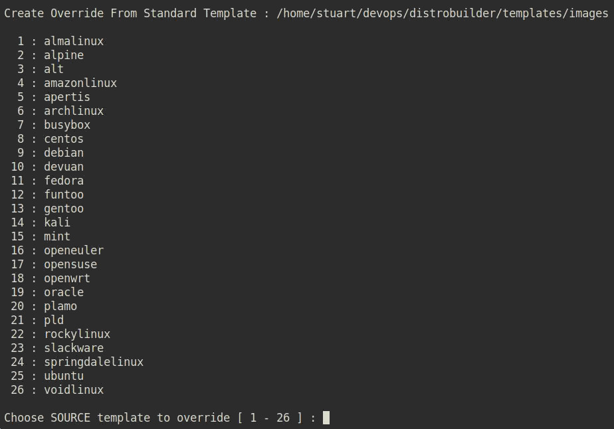Viewport: 614px width, 429px height.
Task: Click the opensuse list entry
Action: tap(70, 264)
